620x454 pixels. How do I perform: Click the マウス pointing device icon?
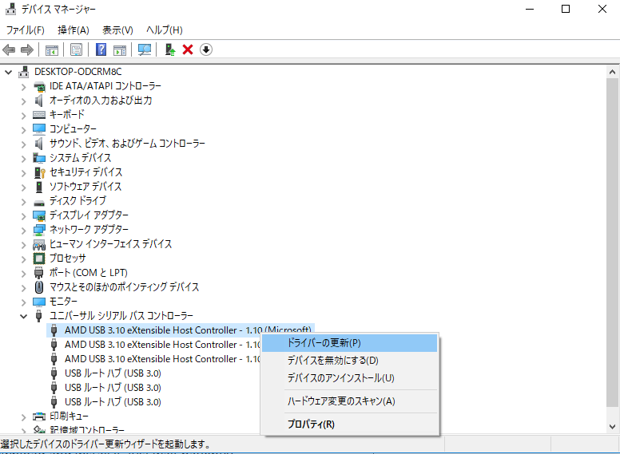tap(39, 287)
